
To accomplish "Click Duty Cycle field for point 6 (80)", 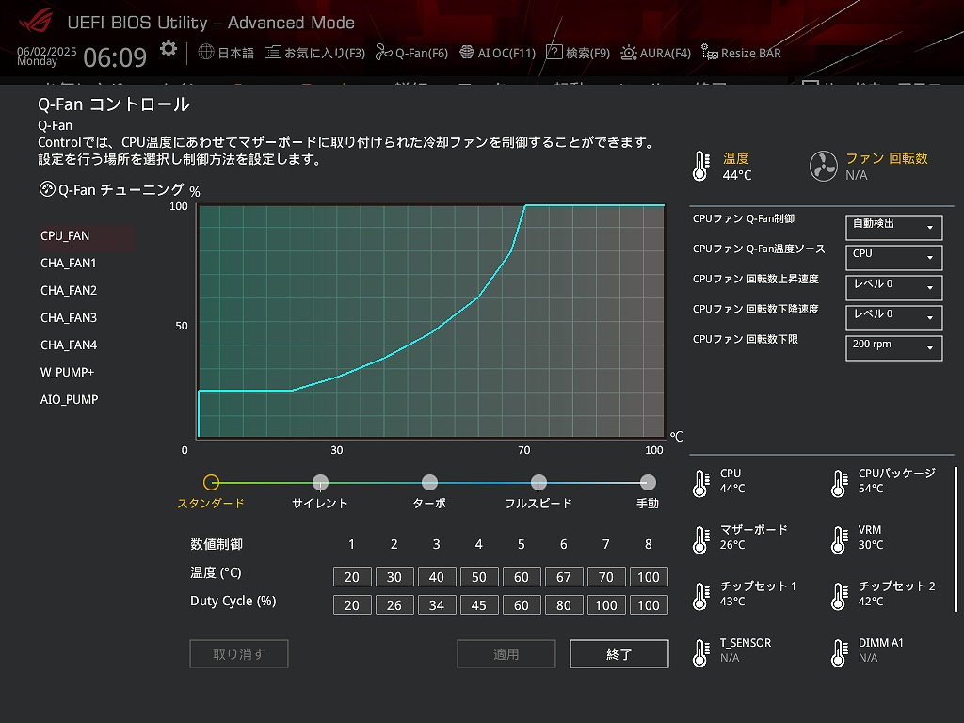I will 564,605.
